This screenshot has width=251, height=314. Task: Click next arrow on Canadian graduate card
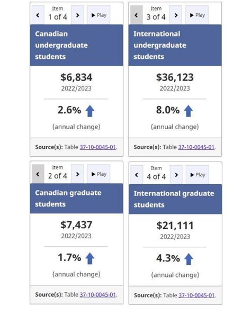[x=77, y=174]
